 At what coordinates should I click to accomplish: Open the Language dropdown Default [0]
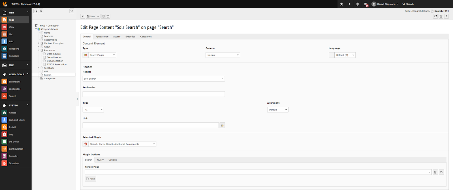point(345,55)
